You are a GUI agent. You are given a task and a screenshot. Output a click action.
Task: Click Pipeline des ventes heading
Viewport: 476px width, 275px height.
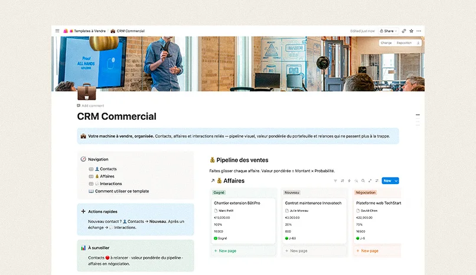(x=242, y=160)
